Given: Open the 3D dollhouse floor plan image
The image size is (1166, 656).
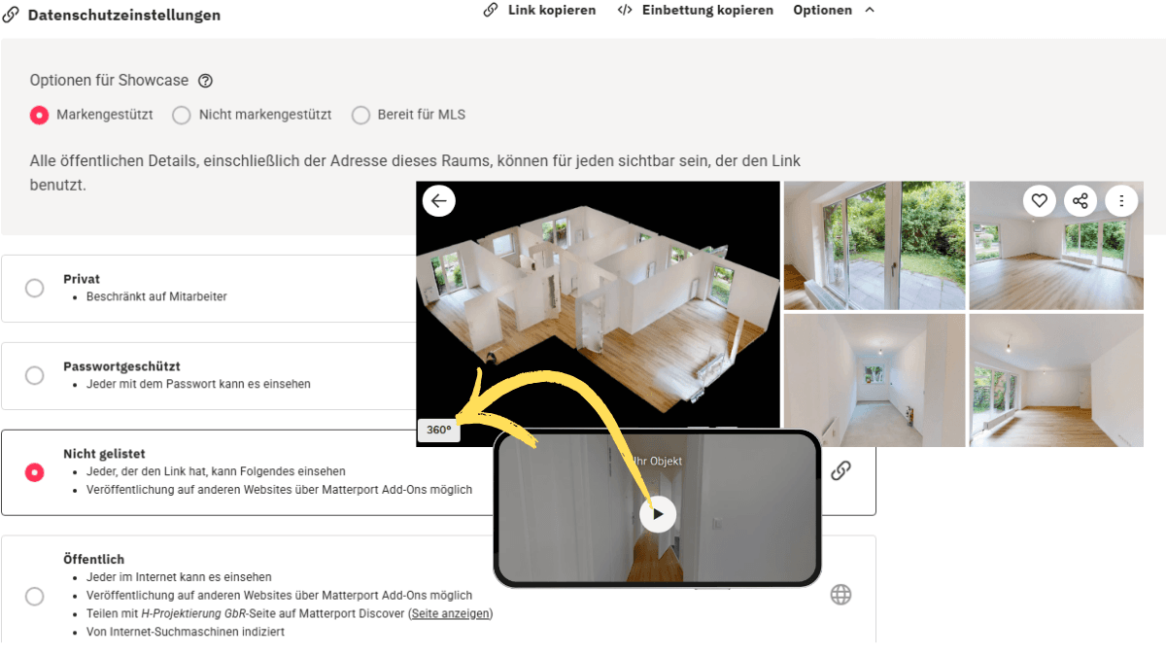Looking at the screenshot, I should click(x=598, y=313).
